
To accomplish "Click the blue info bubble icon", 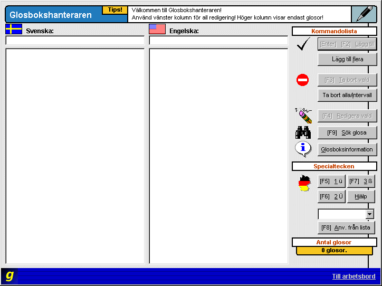I will [x=303, y=149].
